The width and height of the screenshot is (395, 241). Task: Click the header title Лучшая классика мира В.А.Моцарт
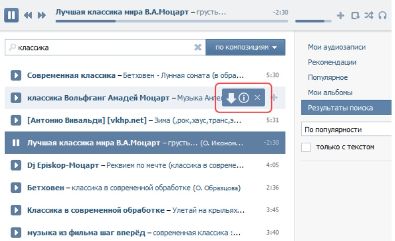(x=122, y=12)
